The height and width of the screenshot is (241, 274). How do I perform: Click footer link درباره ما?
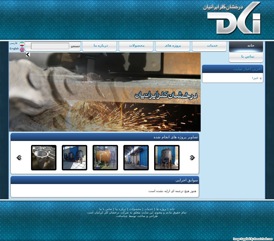click(x=121, y=209)
